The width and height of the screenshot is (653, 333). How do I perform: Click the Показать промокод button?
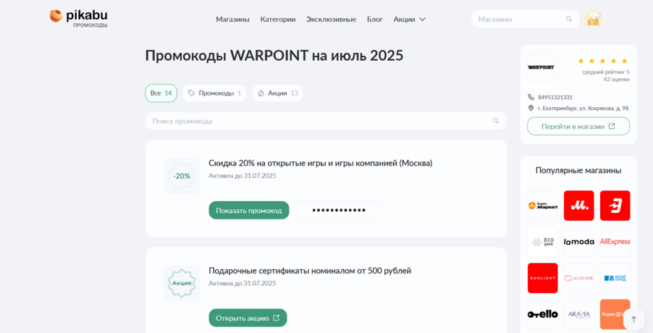(x=248, y=210)
